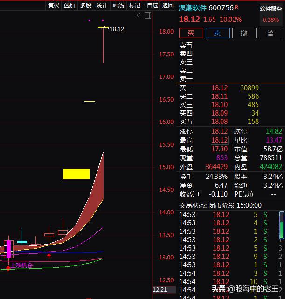Select 买五 price 18.08
Image resolution: width=285 pixels, height=299 pixels.
[220, 122]
